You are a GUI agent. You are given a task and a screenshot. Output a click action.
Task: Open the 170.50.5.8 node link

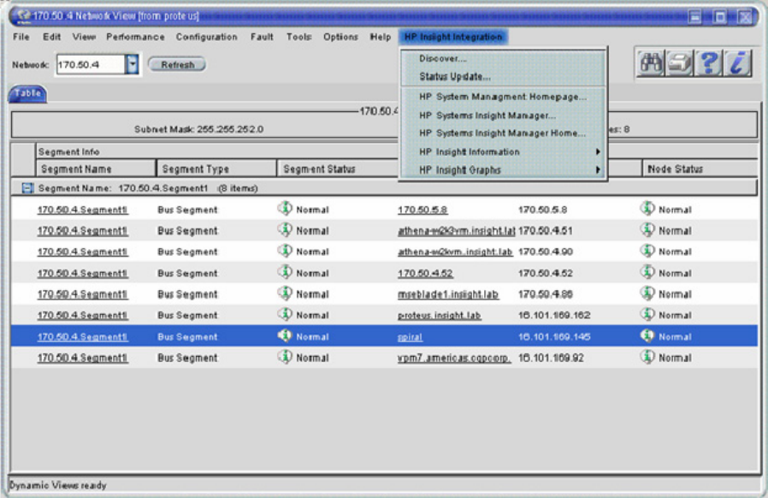pos(422,210)
